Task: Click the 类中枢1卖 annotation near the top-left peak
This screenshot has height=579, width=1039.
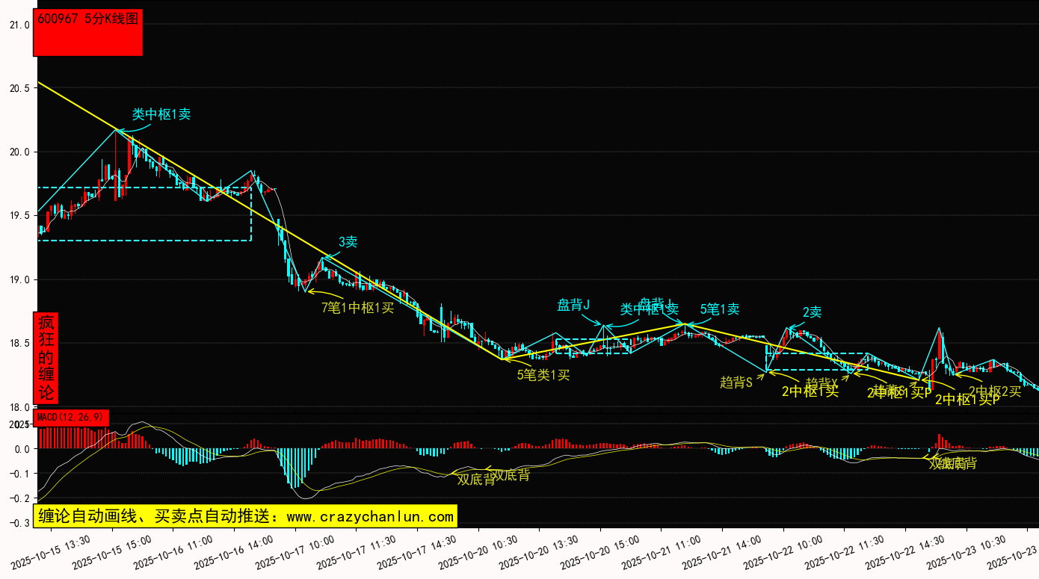Action: click(161, 114)
